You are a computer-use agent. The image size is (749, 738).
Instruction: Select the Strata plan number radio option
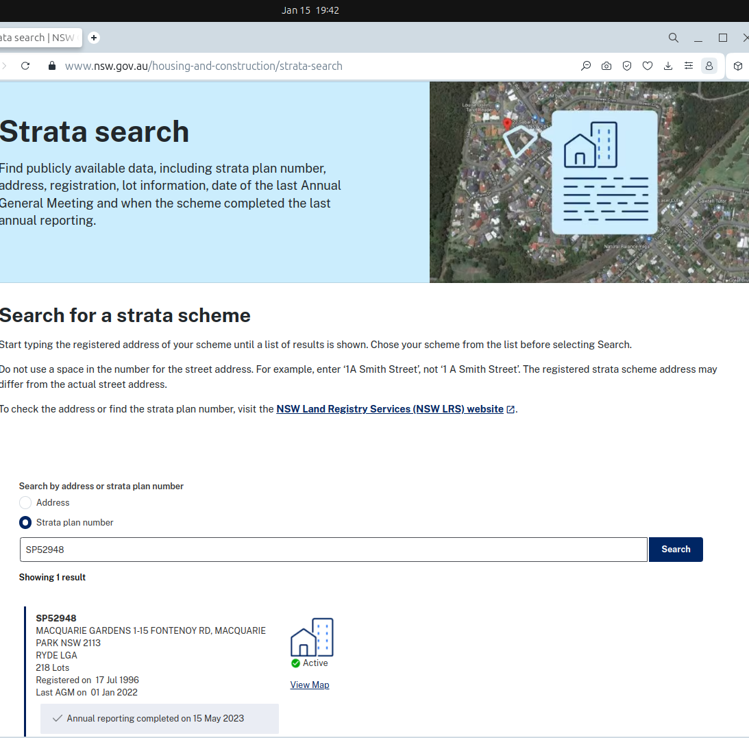point(25,523)
